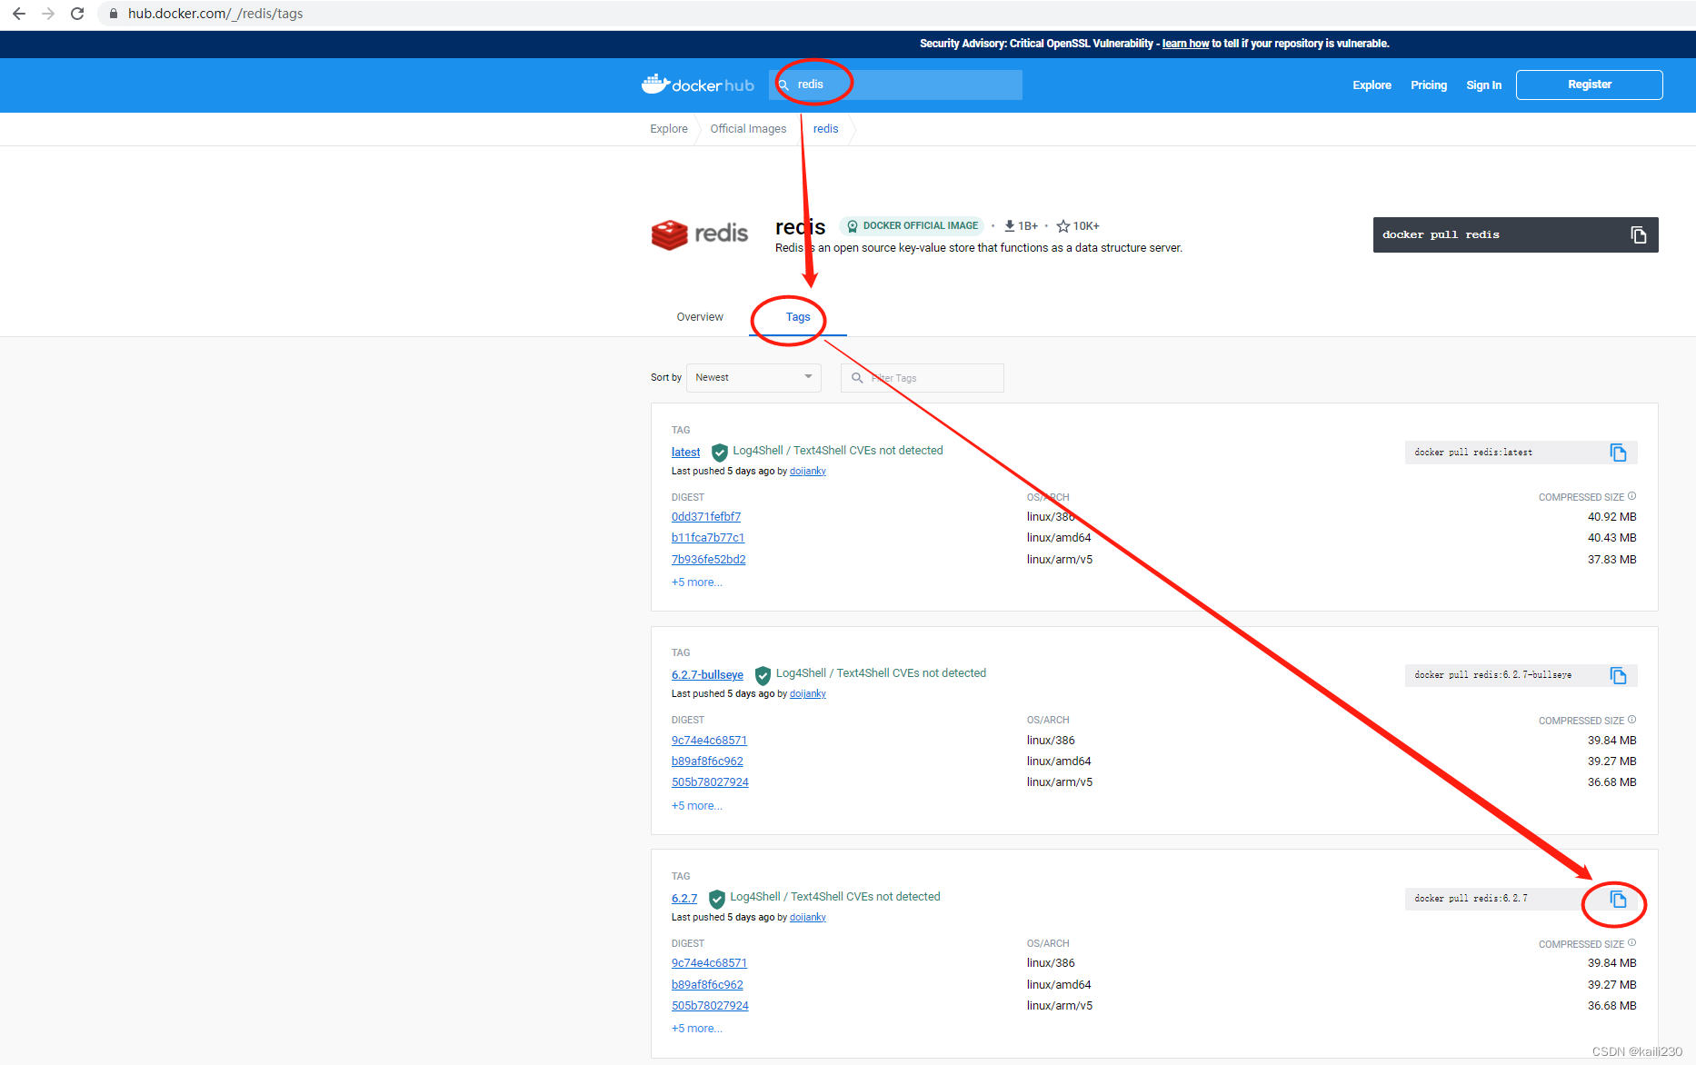Click doijanky link under latest tag
This screenshot has height=1065, width=1696.
807,472
